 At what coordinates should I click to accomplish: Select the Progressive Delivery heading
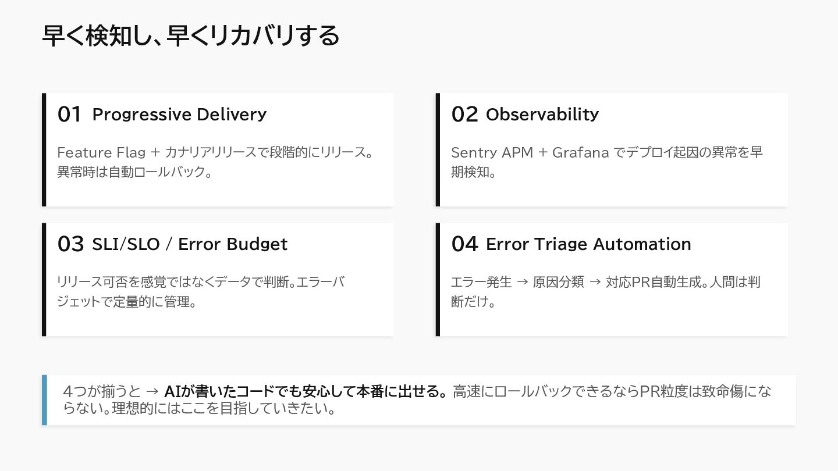pyautogui.click(x=179, y=115)
